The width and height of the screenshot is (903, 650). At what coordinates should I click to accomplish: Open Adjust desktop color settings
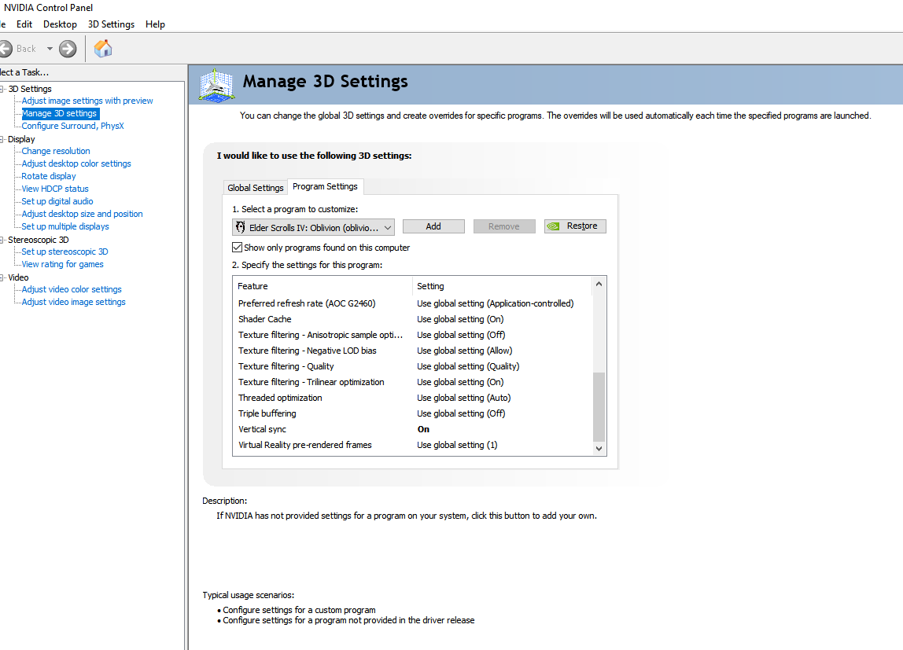[x=76, y=163]
